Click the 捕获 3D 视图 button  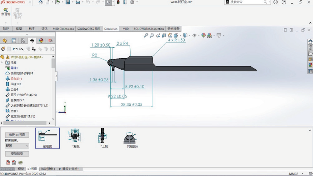tap(17, 135)
